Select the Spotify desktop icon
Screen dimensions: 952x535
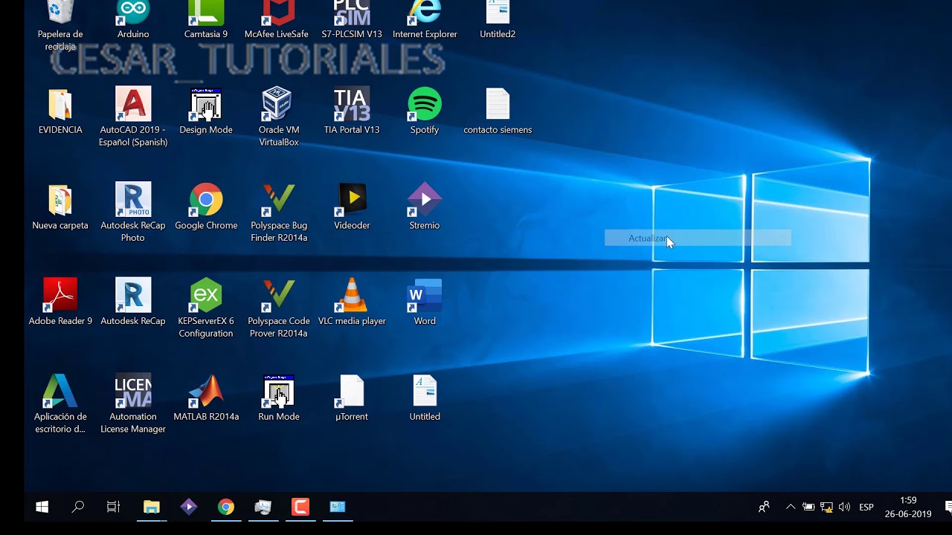[425, 111]
